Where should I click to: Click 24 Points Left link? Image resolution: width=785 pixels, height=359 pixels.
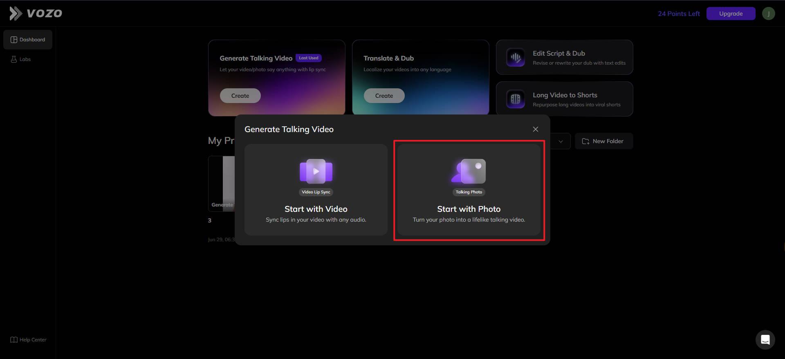[679, 13]
